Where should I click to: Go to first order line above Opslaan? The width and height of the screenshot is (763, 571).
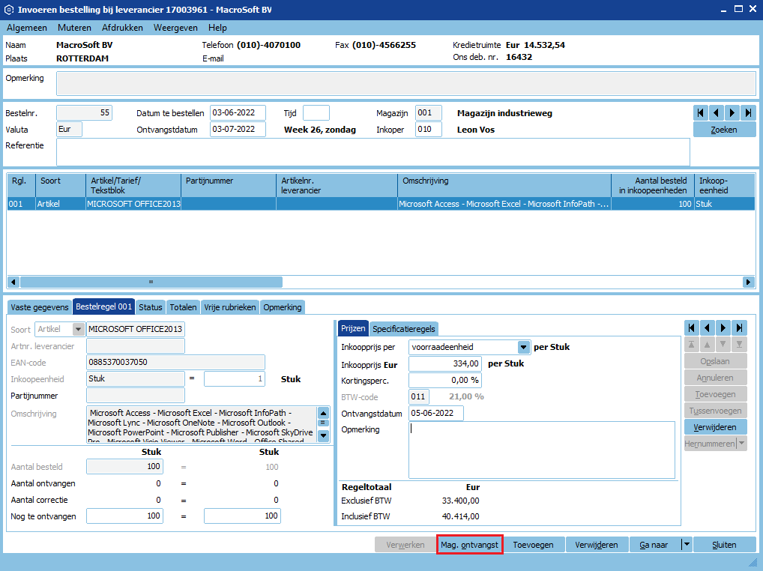coord(692,327)
